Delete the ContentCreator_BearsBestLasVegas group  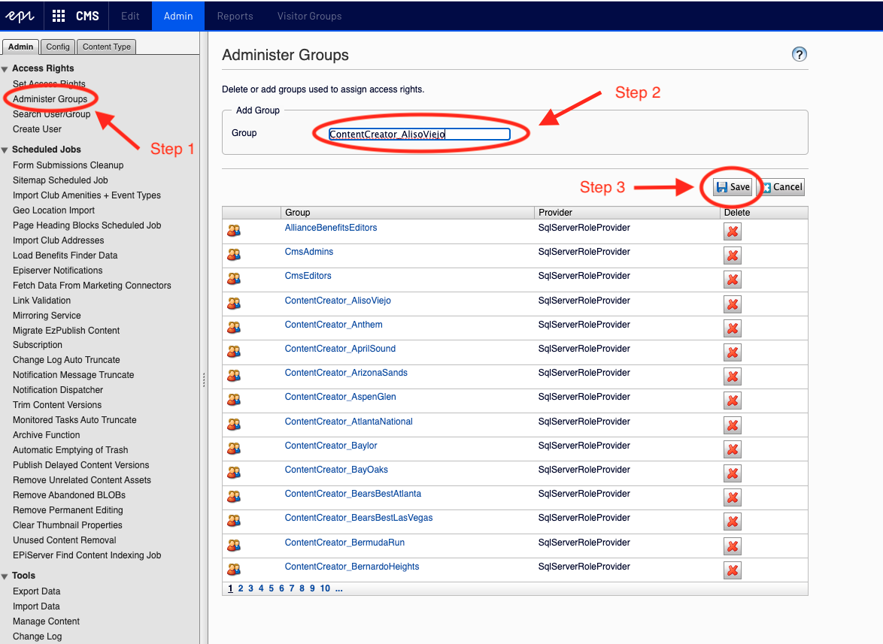coord(732,522)
